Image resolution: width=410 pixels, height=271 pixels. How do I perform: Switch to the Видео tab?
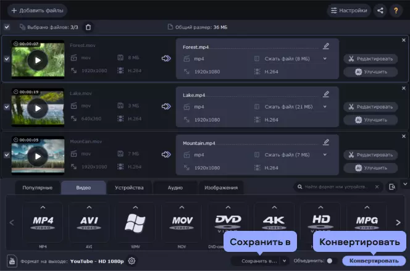[83, 188]
